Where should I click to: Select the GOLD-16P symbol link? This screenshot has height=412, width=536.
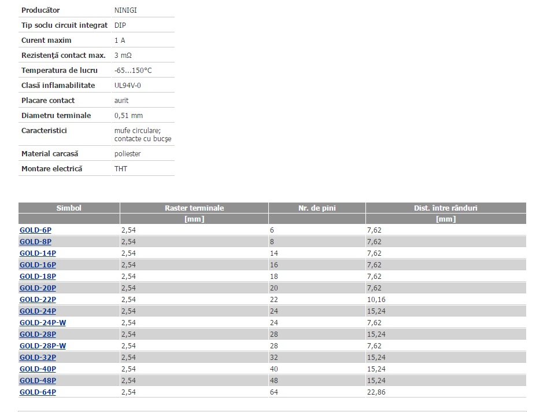click(x=38, y=264)
